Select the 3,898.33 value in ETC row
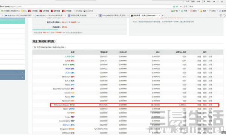 183,105
